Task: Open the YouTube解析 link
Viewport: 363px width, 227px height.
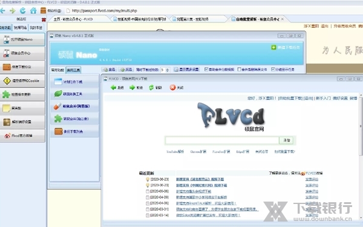Action: point(175,152)
